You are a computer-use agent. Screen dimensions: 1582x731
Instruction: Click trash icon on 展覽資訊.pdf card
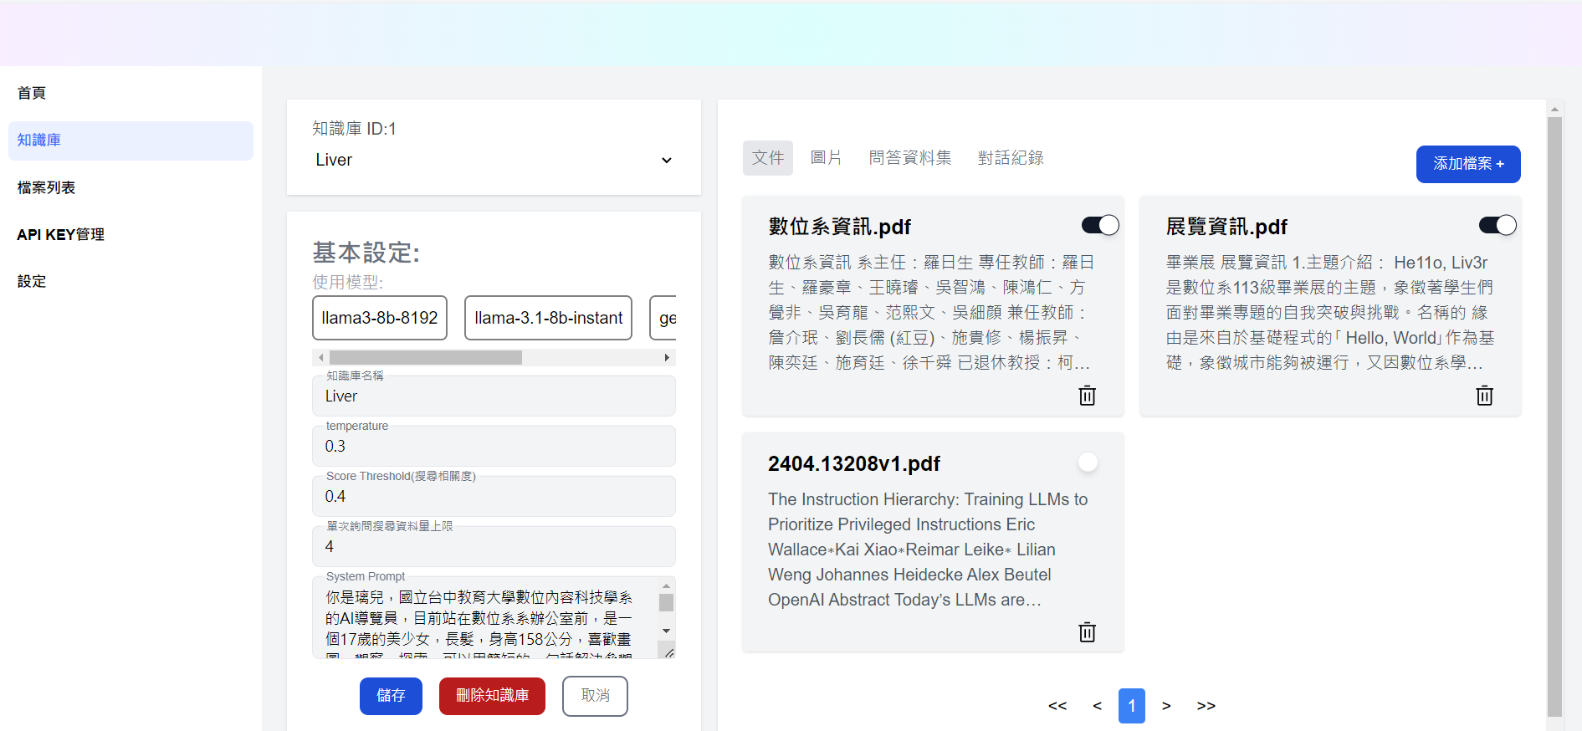1484,396
